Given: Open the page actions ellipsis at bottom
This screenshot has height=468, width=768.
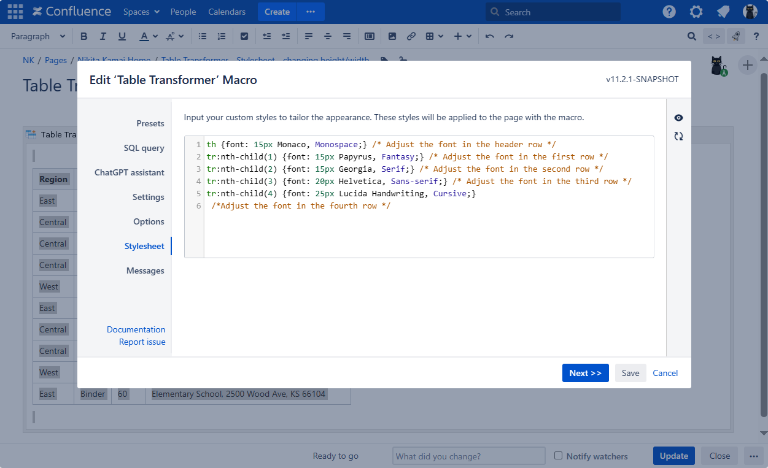Looking at the screenshot, I should [x=753, y=456].
